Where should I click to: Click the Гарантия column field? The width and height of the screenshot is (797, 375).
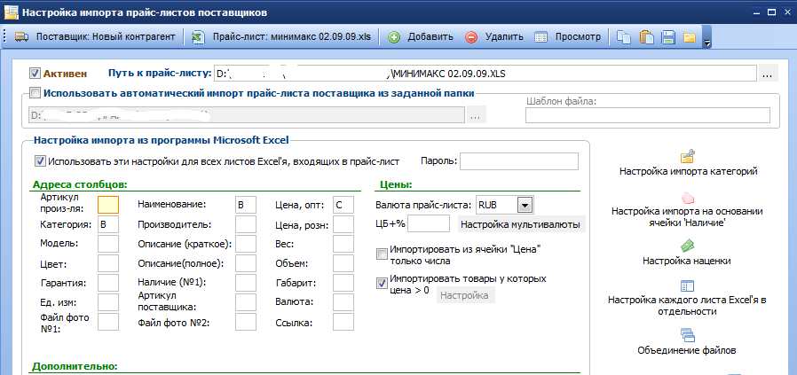107,283
